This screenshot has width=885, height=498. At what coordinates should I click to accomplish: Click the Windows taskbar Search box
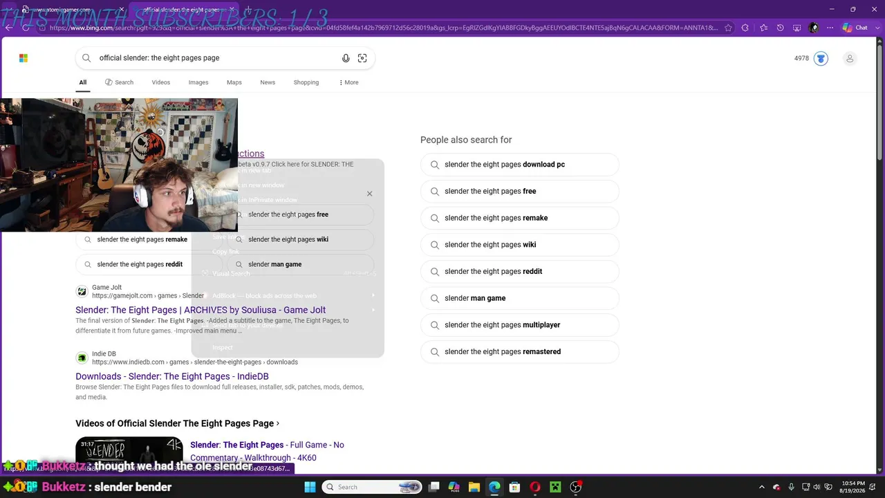[373, 487]
